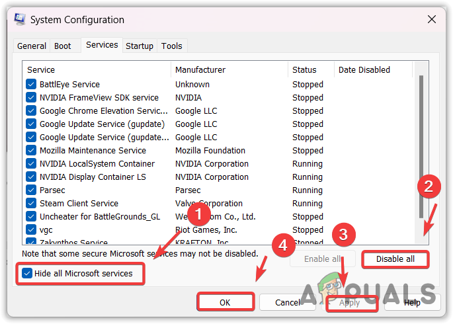Screen dimensions: 453x324
Task: Open the Boot tab
Action: point(63,46)
